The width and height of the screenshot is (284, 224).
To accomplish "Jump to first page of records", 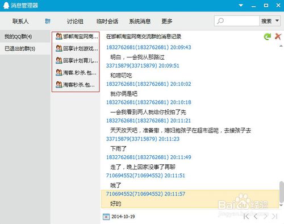I will (x=247, y=216).
